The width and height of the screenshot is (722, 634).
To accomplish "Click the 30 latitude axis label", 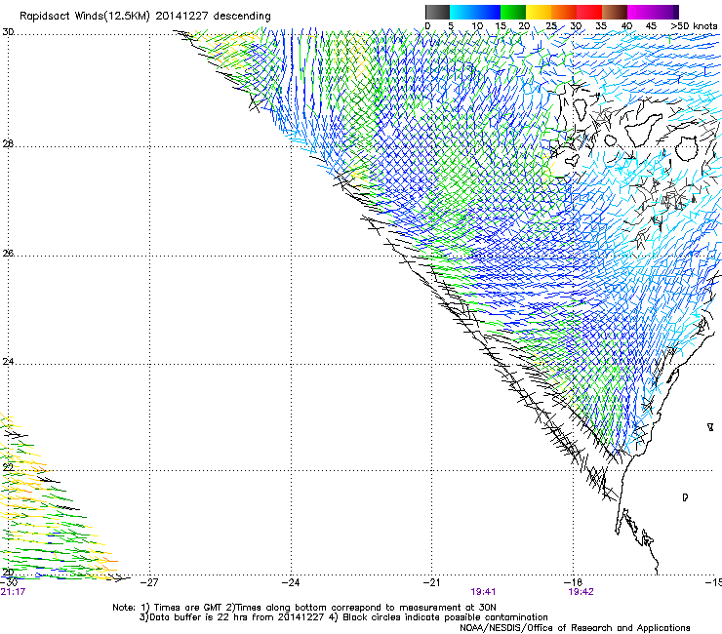I will 8,32.
